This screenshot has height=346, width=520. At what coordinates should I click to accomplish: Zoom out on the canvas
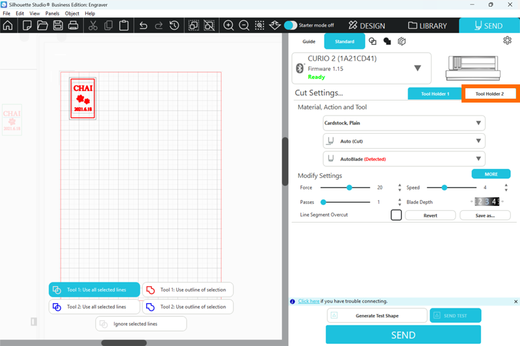(244, 26)
